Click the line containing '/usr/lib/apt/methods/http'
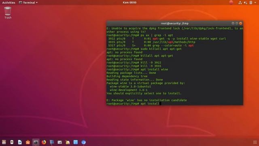The height and width of the screenshot is (146, 259). (152, 42)
